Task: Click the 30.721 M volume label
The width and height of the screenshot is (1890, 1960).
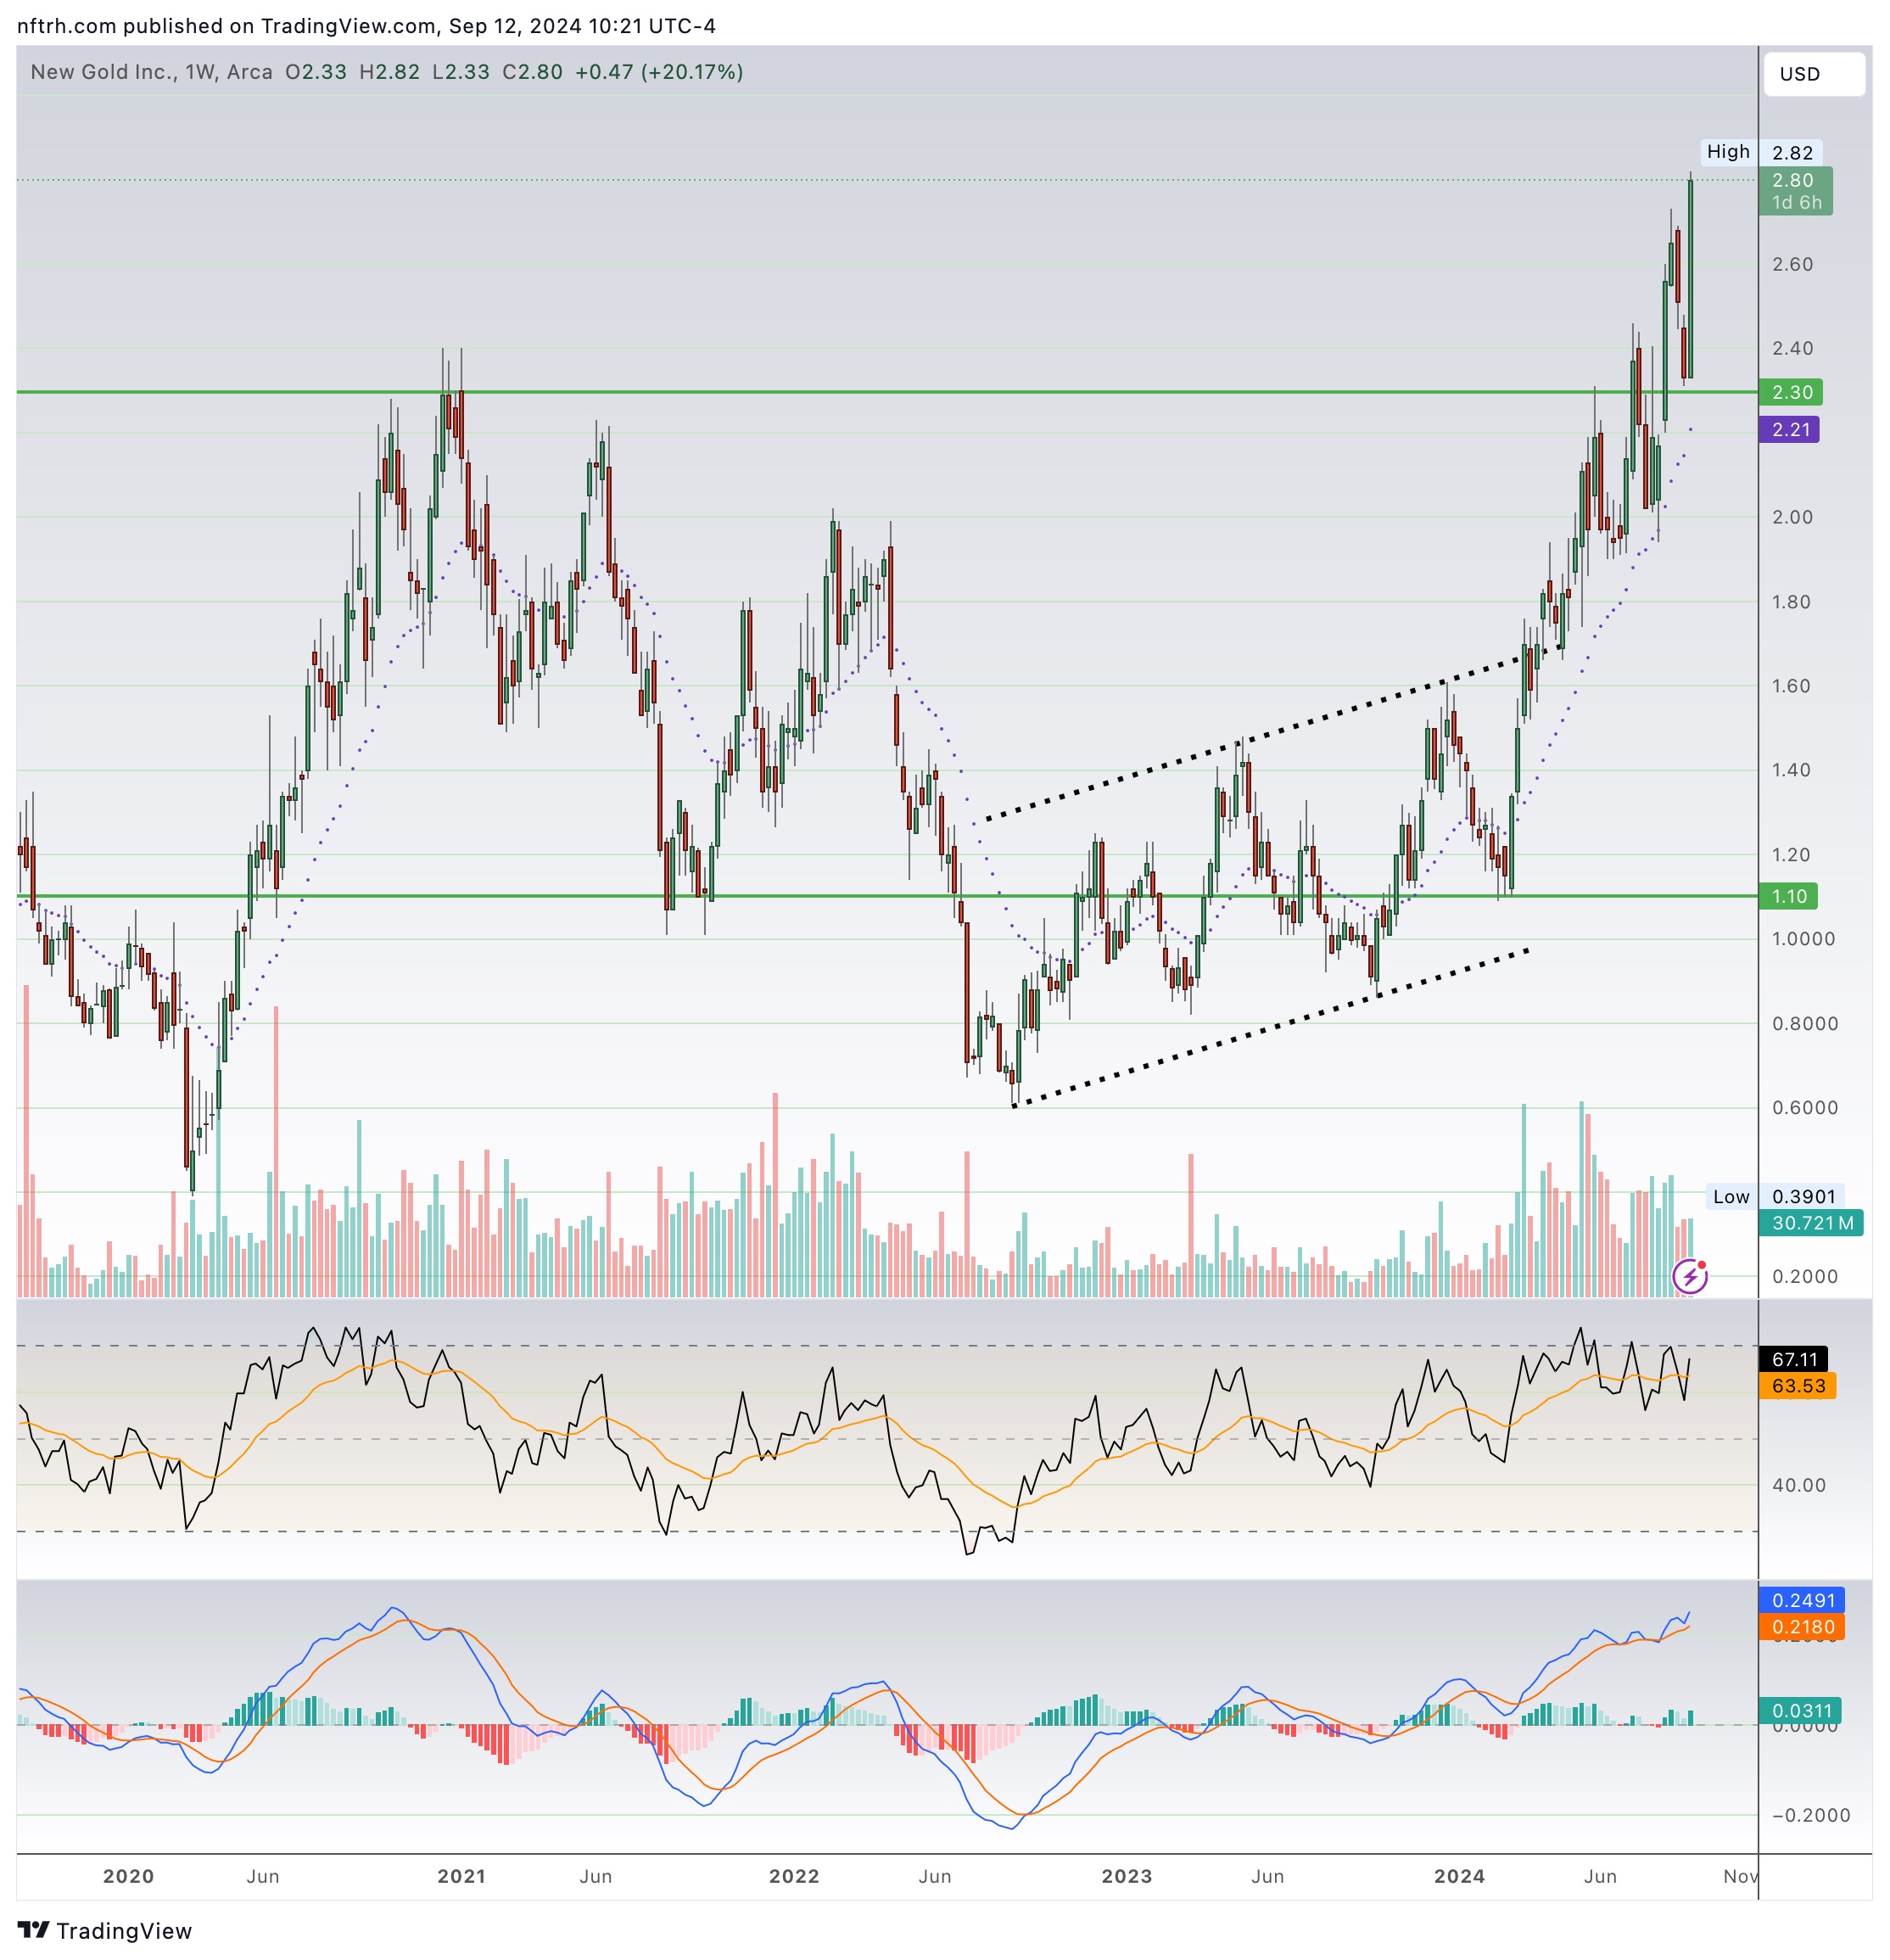Action: coord(1810,1223)
